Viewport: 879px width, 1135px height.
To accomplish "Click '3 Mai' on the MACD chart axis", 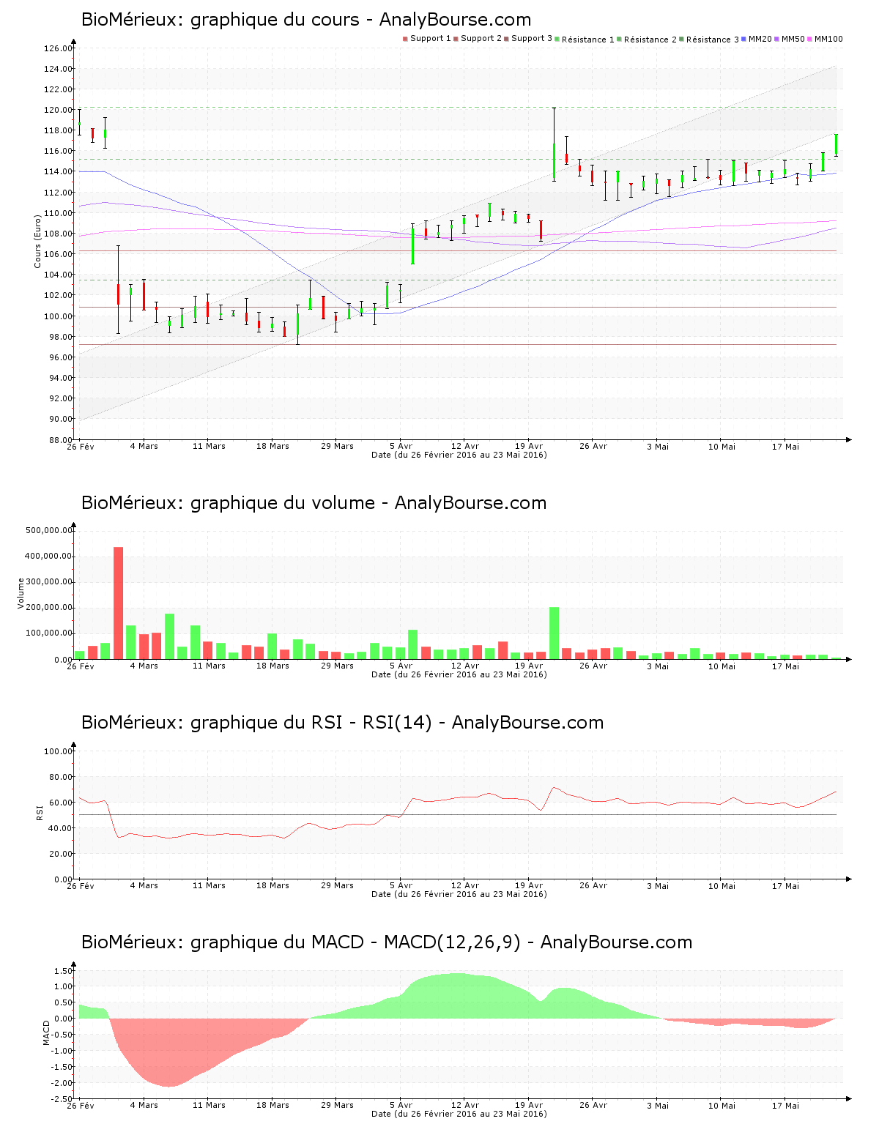I will (x=658, y=1105).
